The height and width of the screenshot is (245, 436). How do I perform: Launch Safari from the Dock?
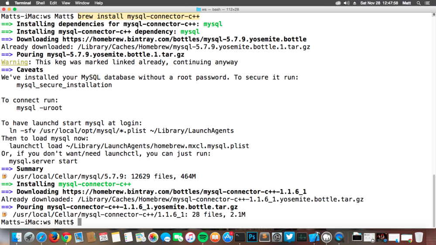[41, 237]
